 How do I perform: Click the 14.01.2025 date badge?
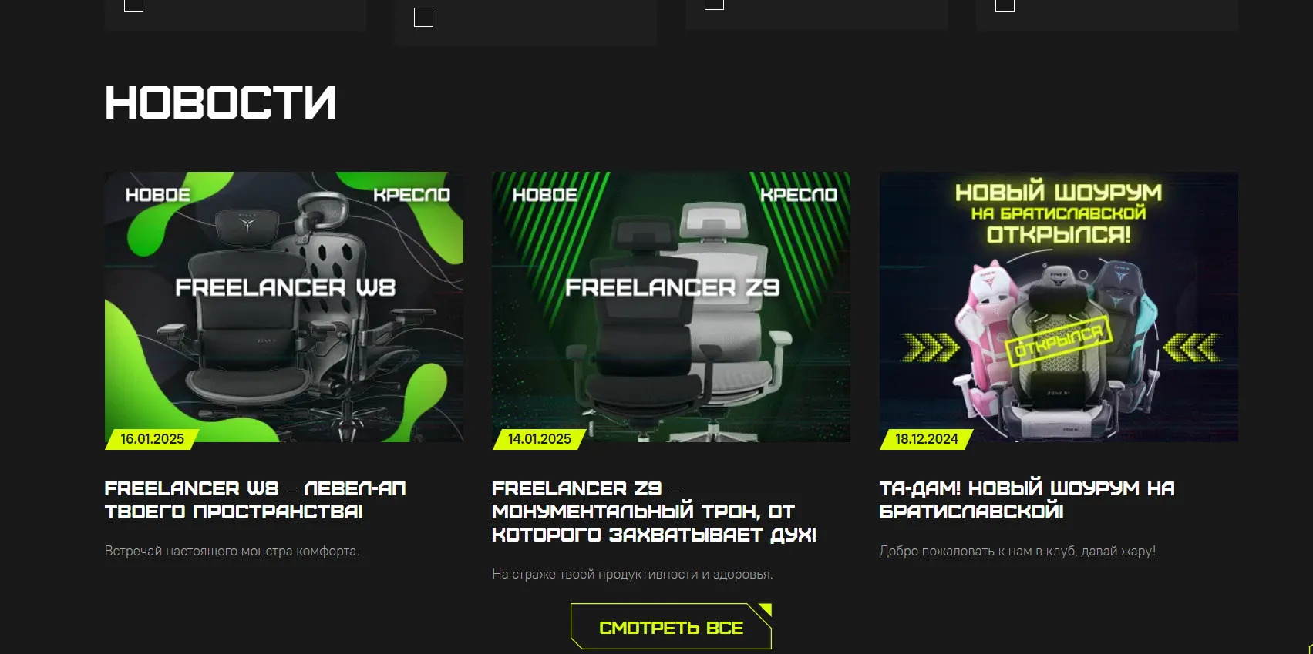[x=539, y=439]
